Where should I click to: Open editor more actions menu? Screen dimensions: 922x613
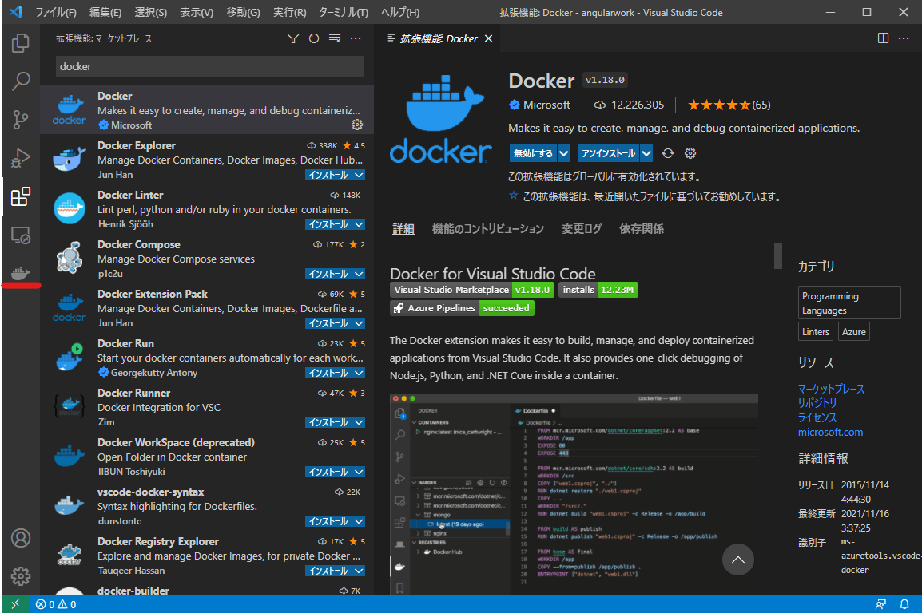tap(904, 38)
